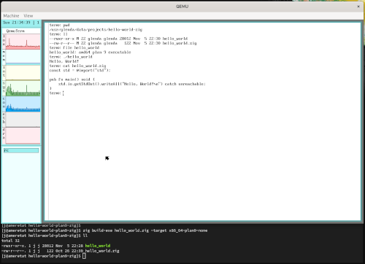This screenshot has width=365, height=264.
Task: Click the clock showing Sun 21:34:39
Action: [x=17, y=23]
